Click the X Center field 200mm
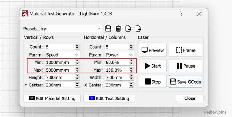The height and width of the screenshot is (117, 232). (117, 85)
